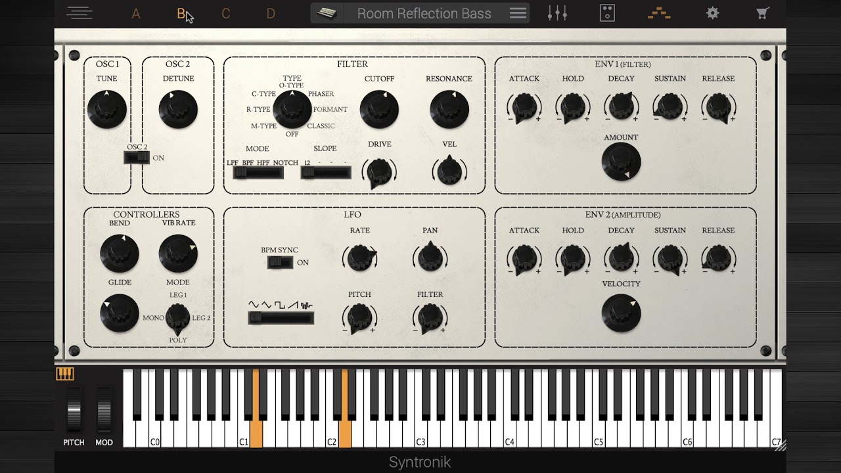Click the Syntronik title label
The width and height of the screenshot is (841, 473).
point(420,462)
